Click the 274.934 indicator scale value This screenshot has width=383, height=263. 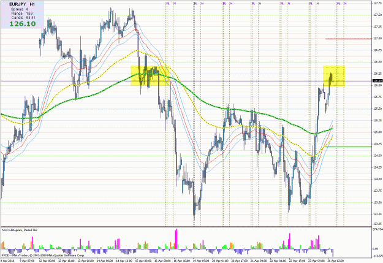pyautogui.click(x=377, y=229)
